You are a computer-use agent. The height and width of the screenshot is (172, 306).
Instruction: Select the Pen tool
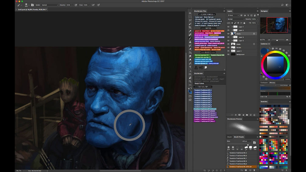pyautogui.click(x=190, y=63)
